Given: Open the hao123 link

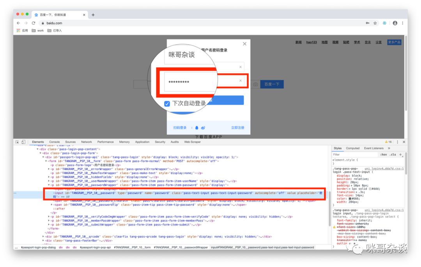Looking at the screenshot, I should coord(311,42).
